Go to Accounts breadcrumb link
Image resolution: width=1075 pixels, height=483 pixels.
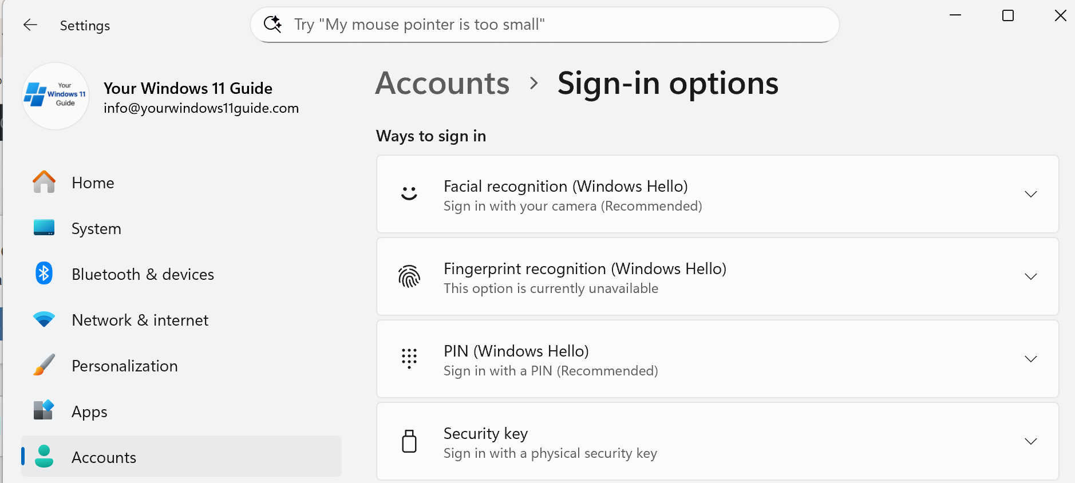442,84
